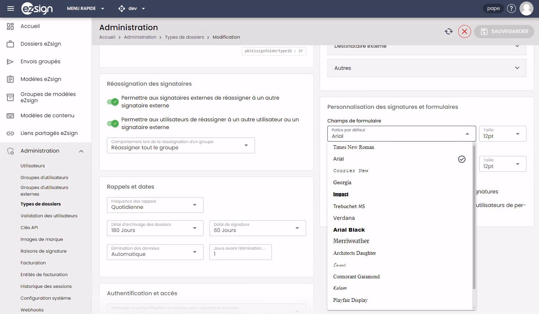Open the Délai de signature dropdown
This screenshot has width=539, height=314.
pos(258,228)
